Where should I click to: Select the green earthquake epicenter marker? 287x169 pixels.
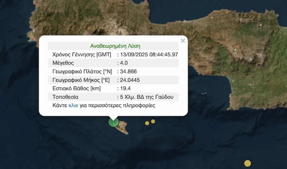[114, 122]
